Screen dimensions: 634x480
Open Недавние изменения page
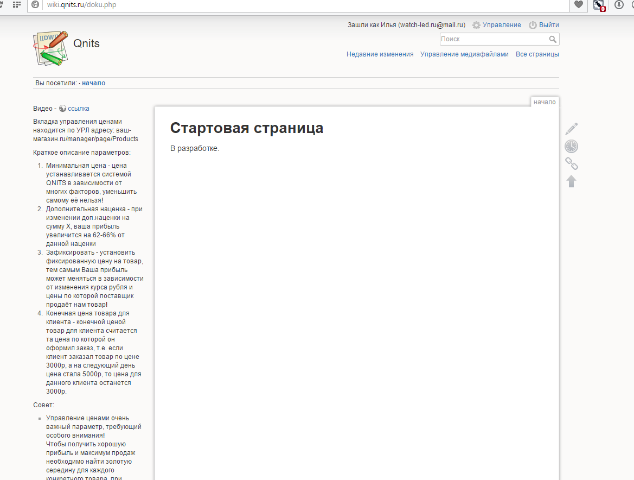click(380, 54)
